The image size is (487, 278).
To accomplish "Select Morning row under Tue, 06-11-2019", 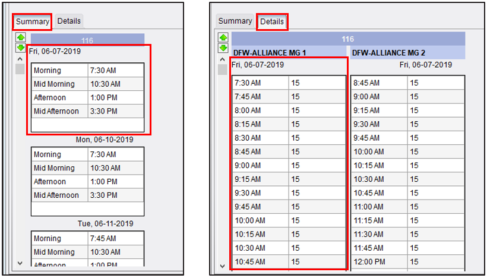I will pos(87,238).
